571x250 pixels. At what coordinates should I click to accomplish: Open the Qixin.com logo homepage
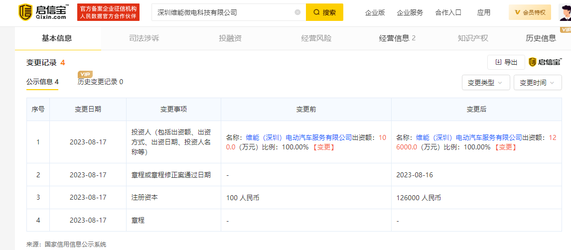coord(44,12)
